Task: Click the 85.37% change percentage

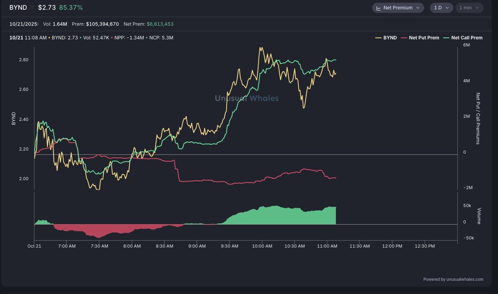Action: click(x=71, y=8)
